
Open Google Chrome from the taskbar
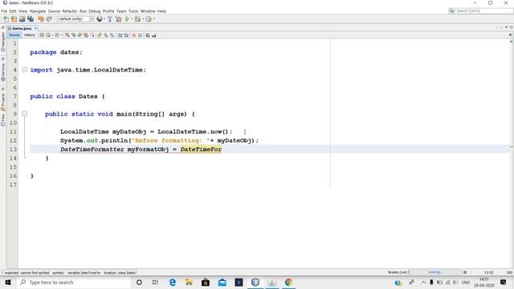pos(288,282)
